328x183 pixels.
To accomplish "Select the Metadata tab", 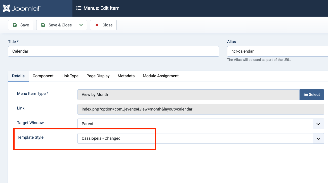I will coord(126,76).
